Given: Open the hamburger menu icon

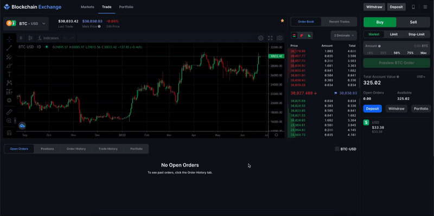Looking at the screenshot, I should [425, 7].
